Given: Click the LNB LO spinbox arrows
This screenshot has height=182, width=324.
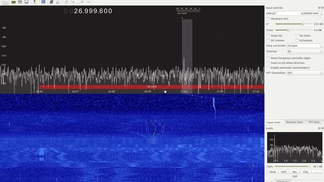Looking at the screenshot, I should [321, 13].
